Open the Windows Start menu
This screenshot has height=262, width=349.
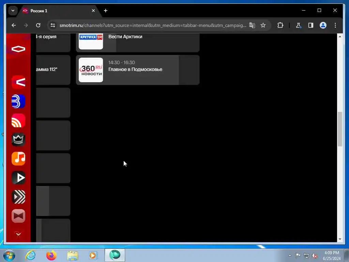point(9,255)
